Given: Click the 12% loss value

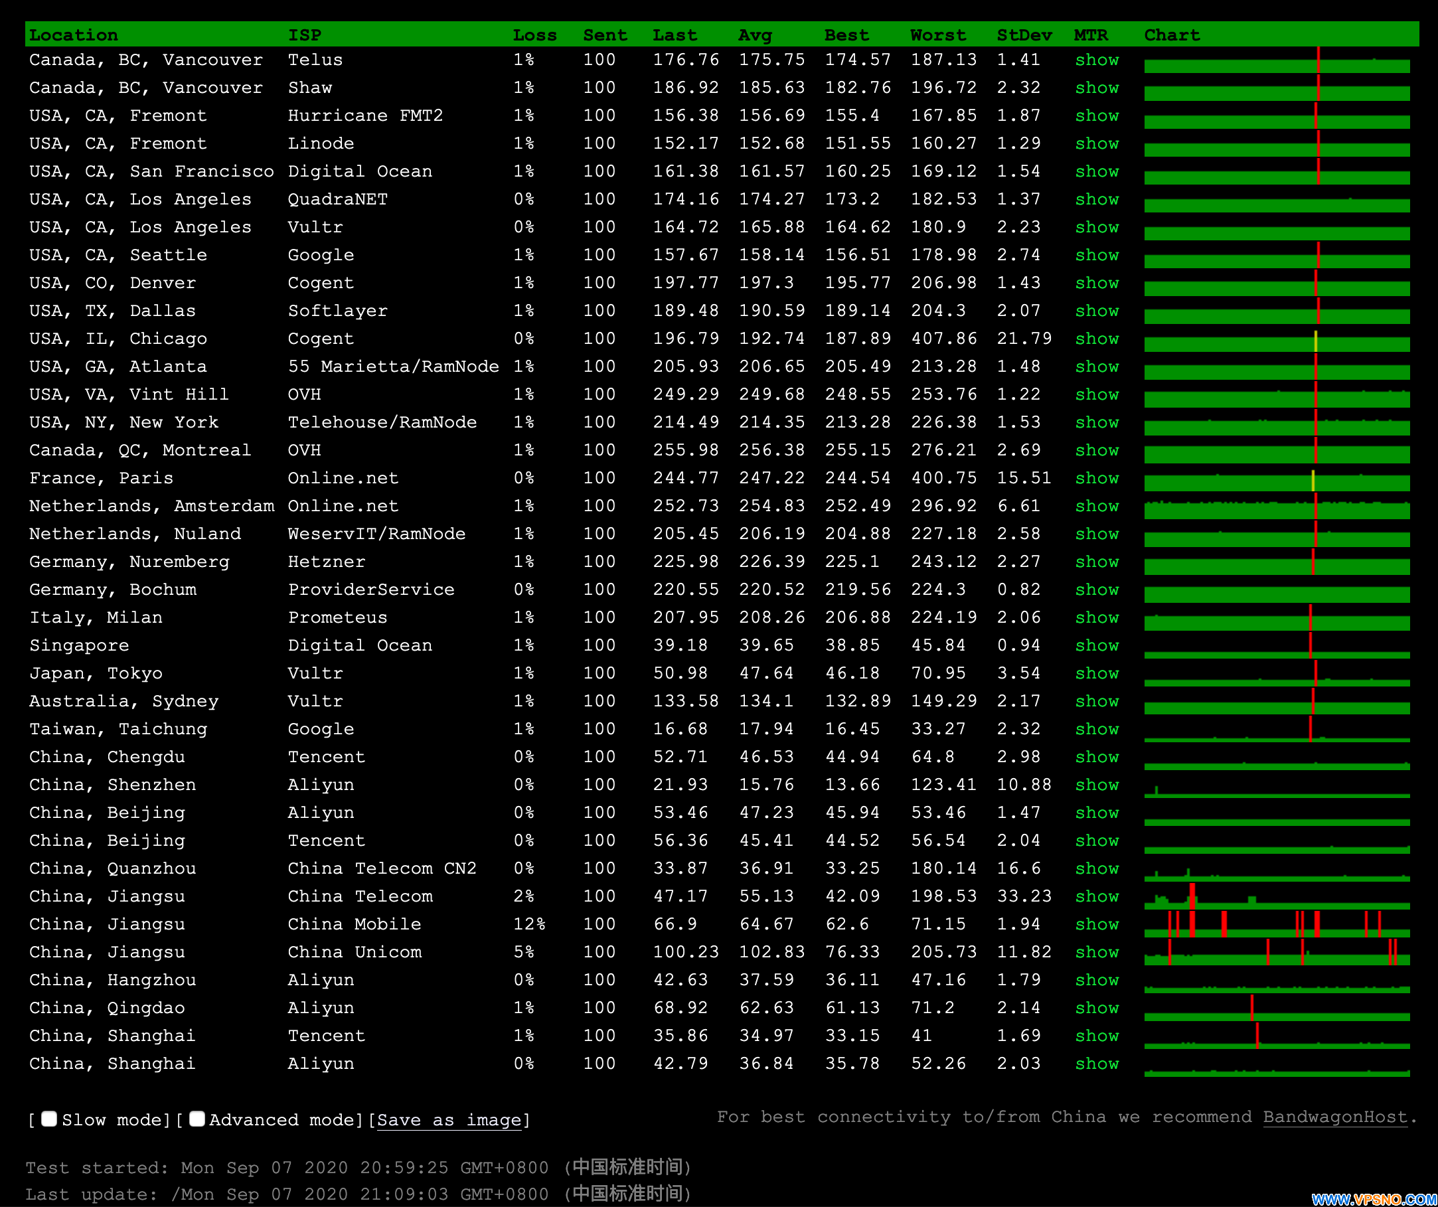Looking at the screenshot, I should pos(529,924).
